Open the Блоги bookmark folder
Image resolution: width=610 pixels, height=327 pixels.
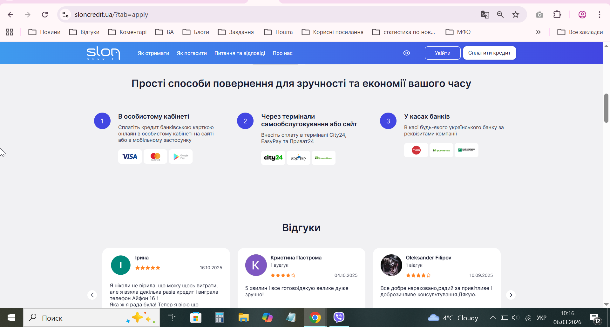pos(196,32)
